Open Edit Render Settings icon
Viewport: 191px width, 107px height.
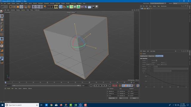coord(56,7)
